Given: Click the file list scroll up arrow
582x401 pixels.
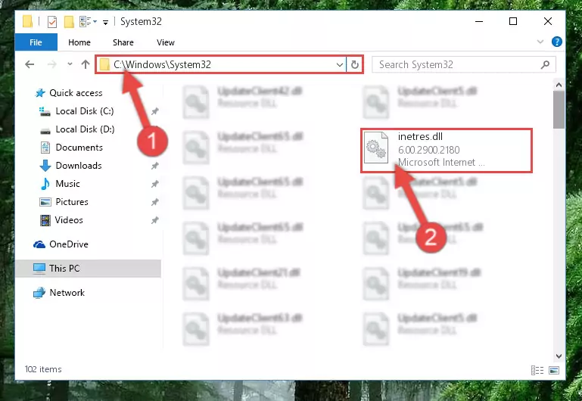Looking at the screenshot, I should click(559, 85).
